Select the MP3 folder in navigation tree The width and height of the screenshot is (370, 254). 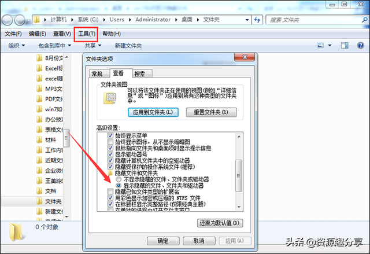coord(50,89)
